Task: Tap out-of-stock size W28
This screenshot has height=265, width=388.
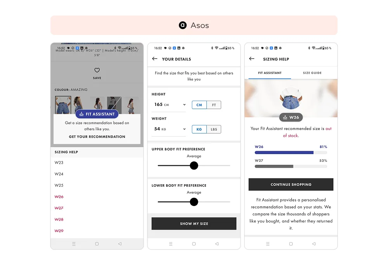Action: point(59,220)
